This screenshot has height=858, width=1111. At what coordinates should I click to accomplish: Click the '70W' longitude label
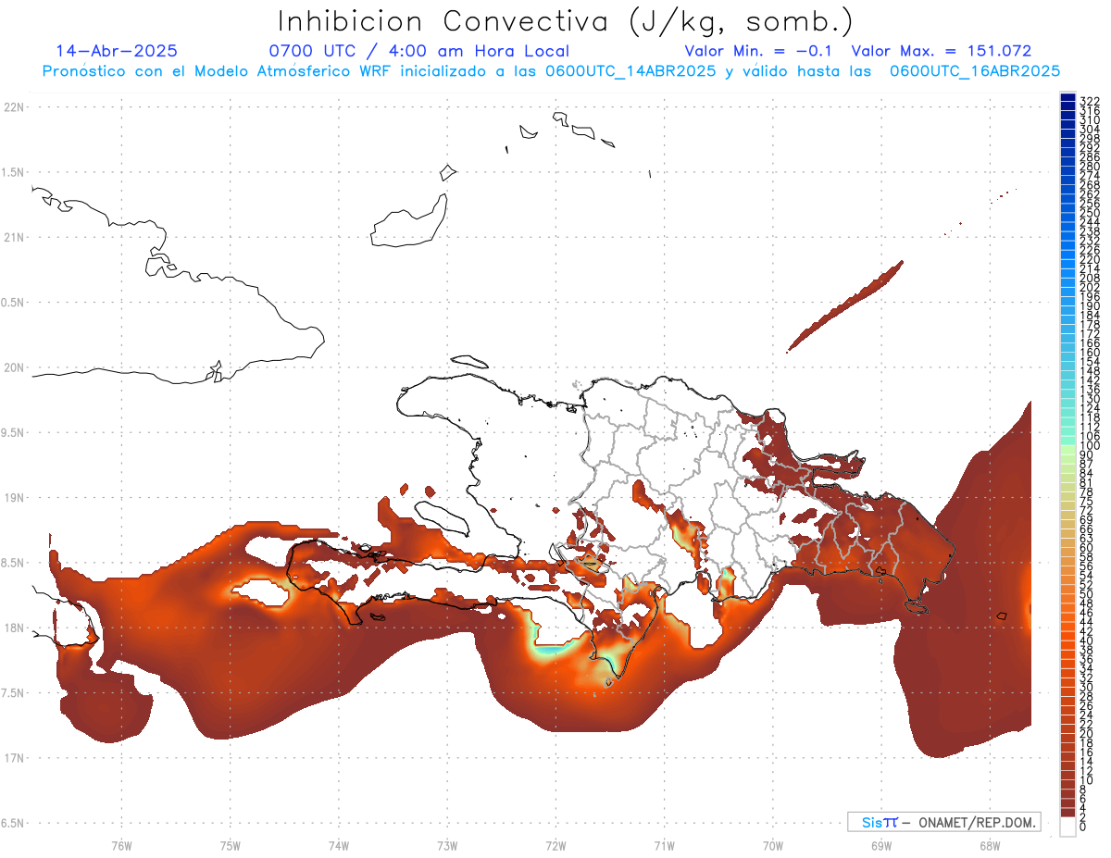(773, 845)
